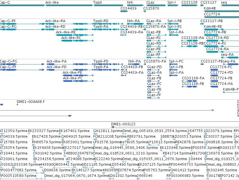Select transcript CG17724-RB
This screenshot has width=239, height=180.
[x=215, y=32]
